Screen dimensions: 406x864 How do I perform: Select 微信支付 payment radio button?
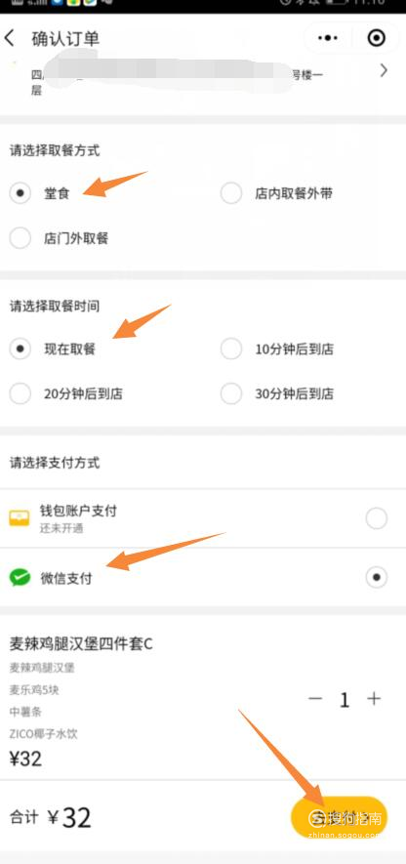[x=377, y=578]
